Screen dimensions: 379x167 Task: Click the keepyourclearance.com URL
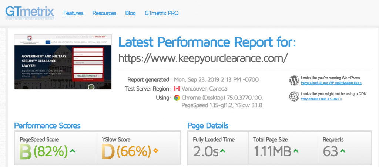click(x=203, y=58)
